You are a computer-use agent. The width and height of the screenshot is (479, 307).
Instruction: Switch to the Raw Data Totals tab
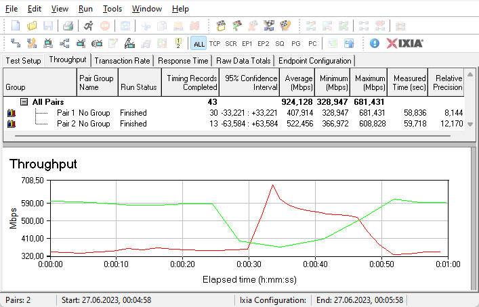tap(243, 61)
